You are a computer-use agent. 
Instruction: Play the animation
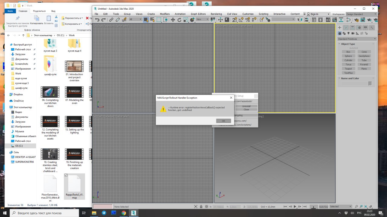click(x=295, y=206)
